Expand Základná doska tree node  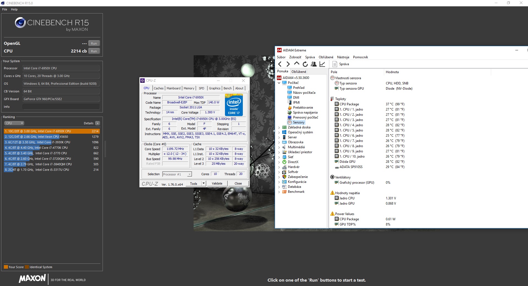[279, 127]
